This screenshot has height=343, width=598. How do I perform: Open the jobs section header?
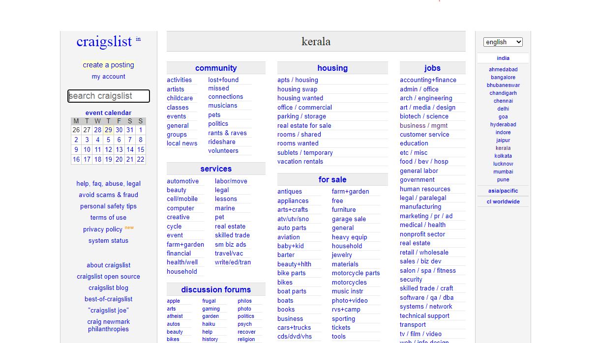pos(432,68)
